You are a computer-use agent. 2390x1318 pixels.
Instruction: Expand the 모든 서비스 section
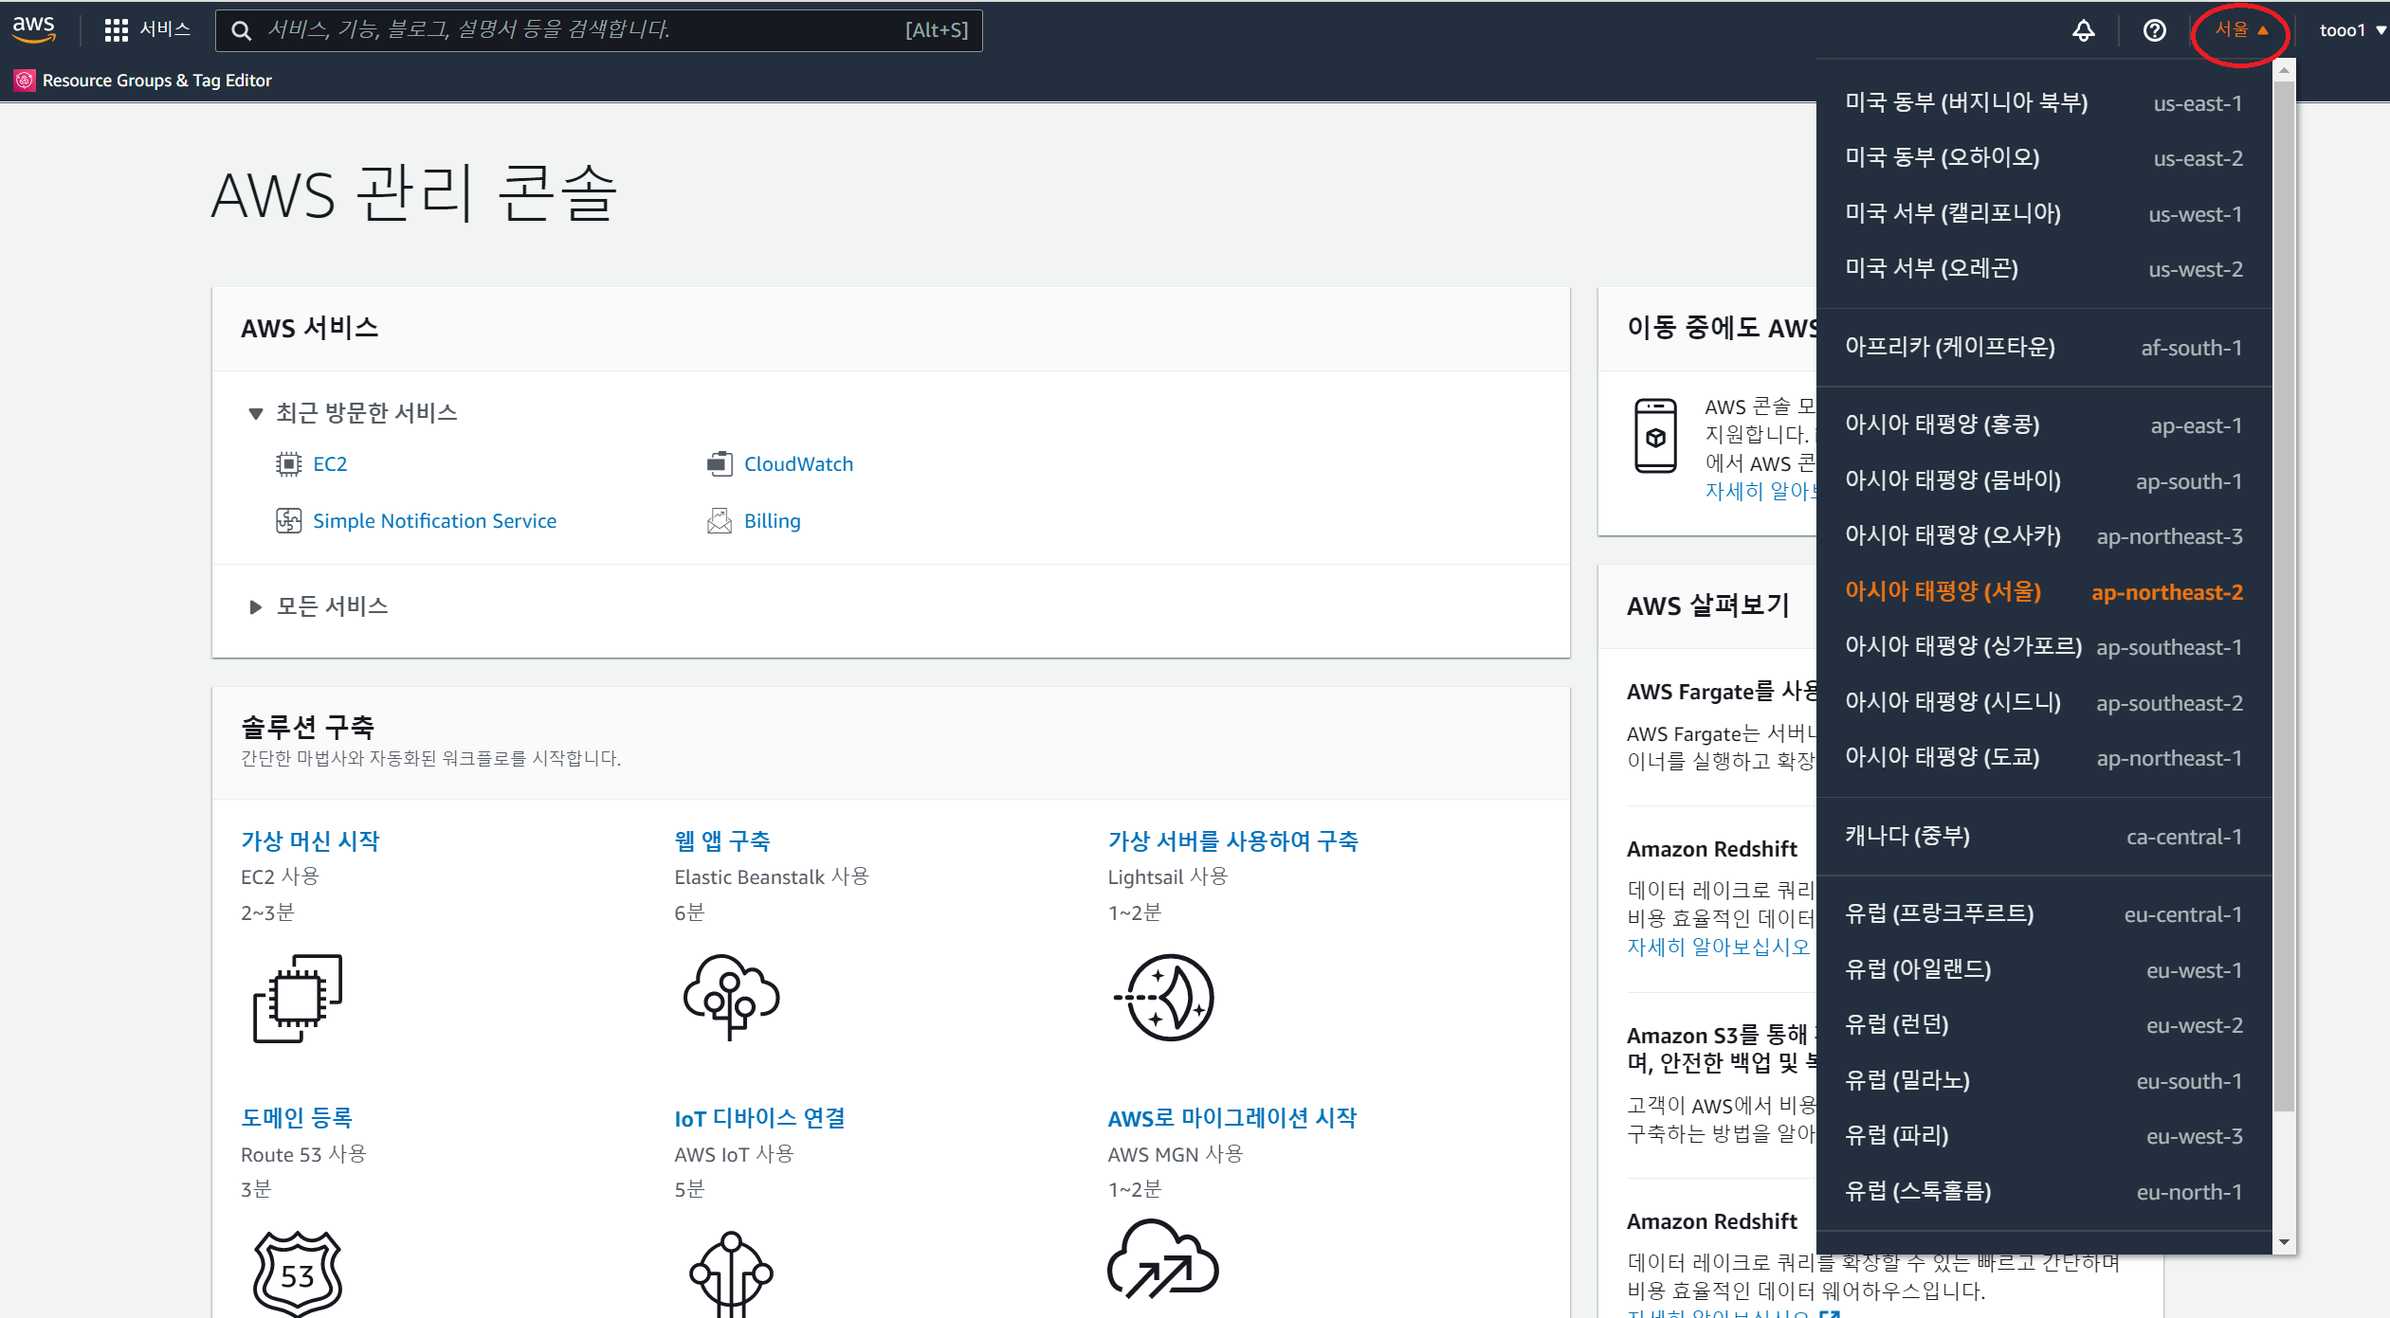pos(255,606)
